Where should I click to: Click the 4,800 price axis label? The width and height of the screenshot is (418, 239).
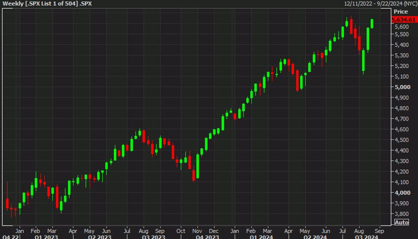[401, 108]
